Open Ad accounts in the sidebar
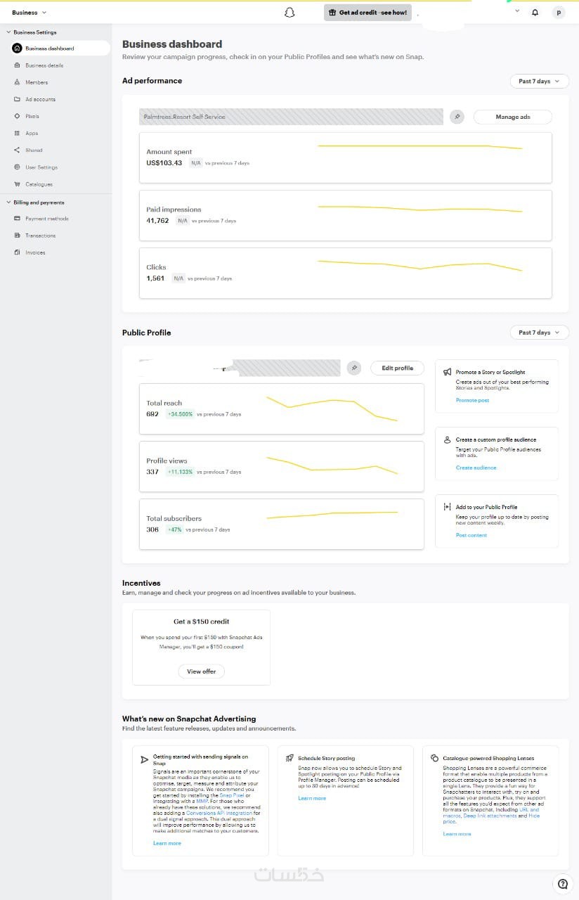 coord(40,99)
